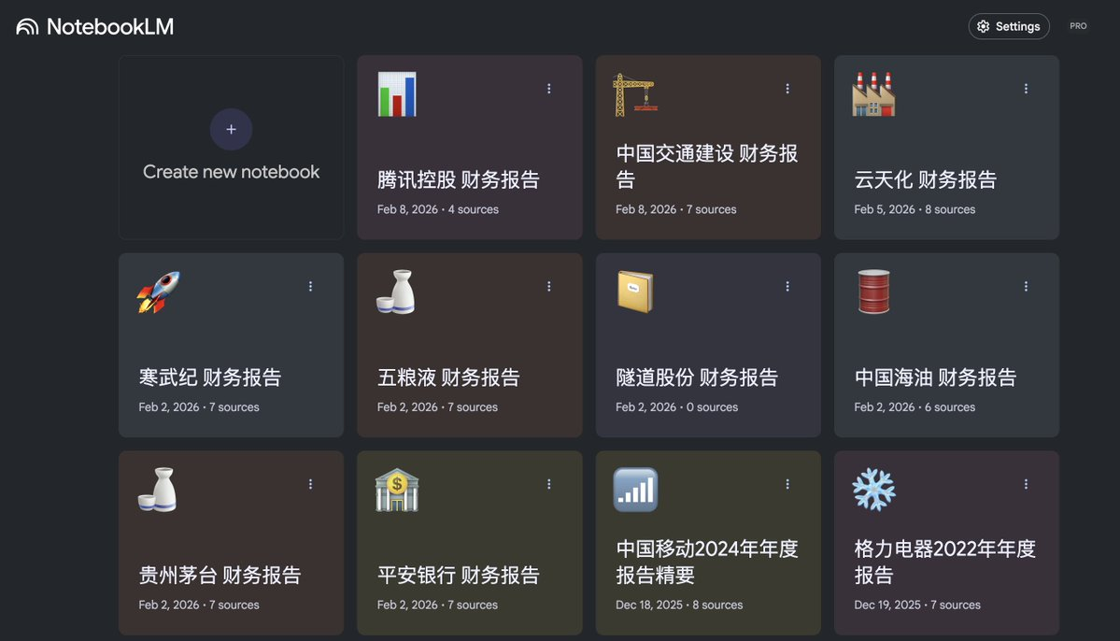1120x641 pixels.
Task: Open the three-dot menu on 云天化 财务报告
Action: tap(1026, 89)
